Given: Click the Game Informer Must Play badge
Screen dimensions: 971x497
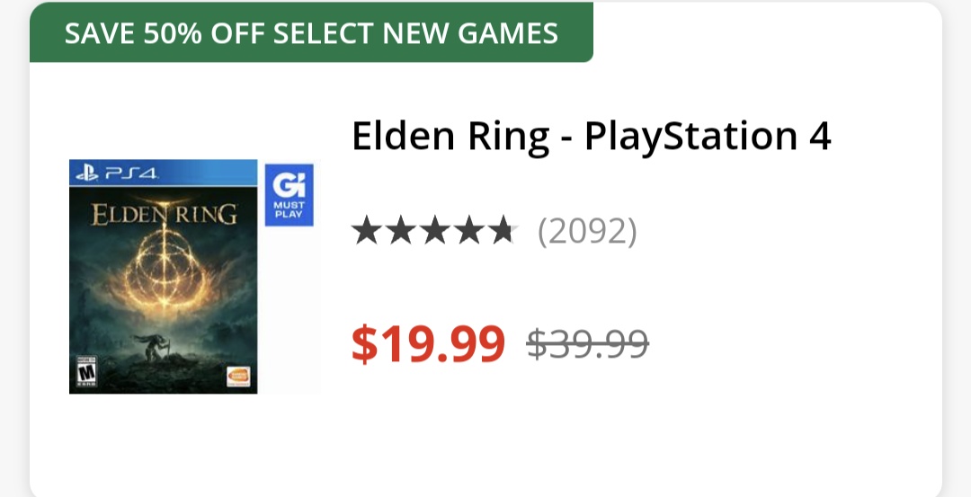Looking at the screenshot, I should coord(289,194).
